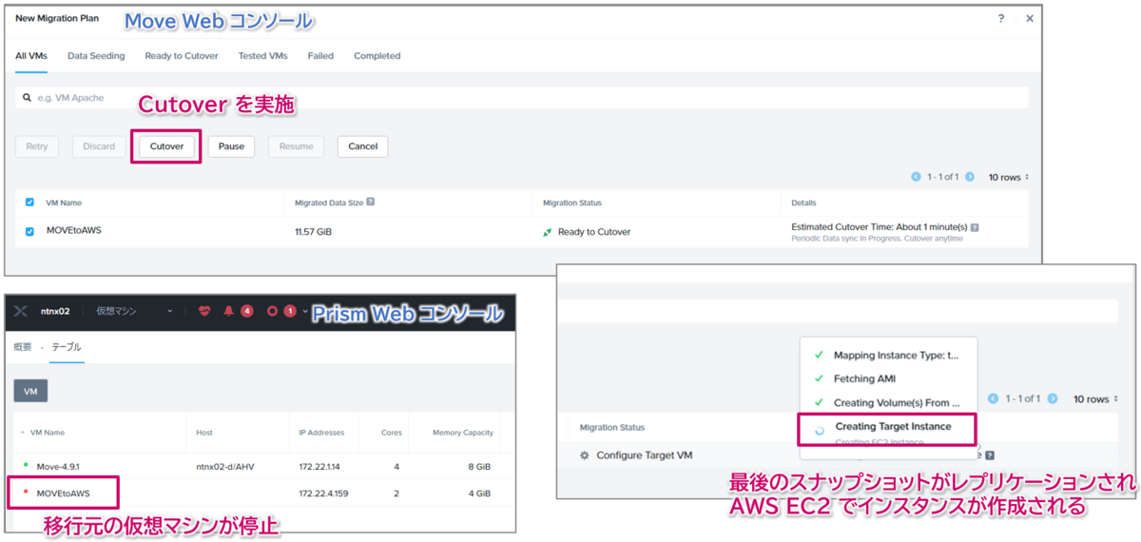The image size is (1141, 542).
Task: Click IP address 172.22.4.159
Action: click(x=325, y=494)
